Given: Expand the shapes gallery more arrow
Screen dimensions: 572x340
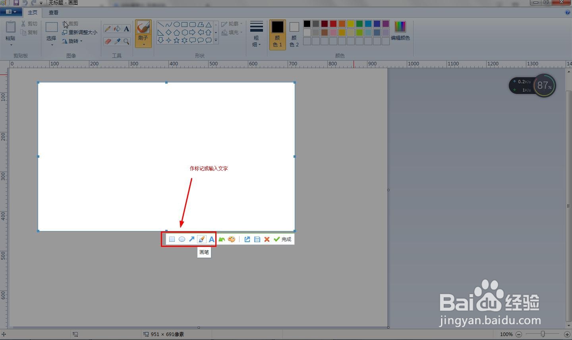Looking at the screenshot, I should 216,40.
